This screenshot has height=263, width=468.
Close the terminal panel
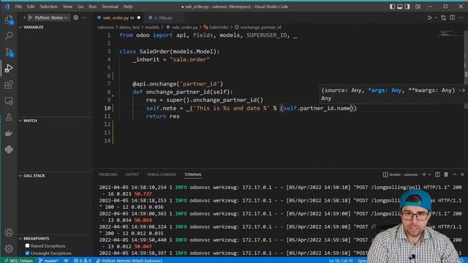[462, 175]
